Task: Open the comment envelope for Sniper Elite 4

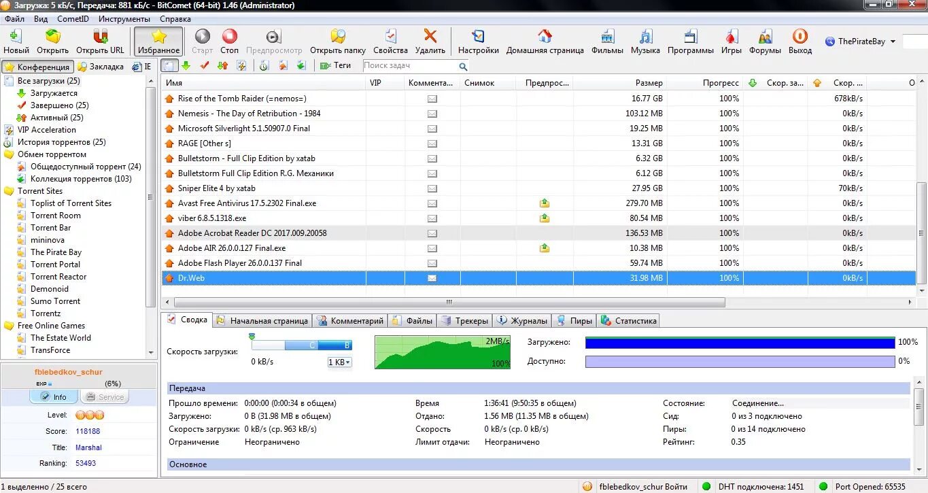Action: pos(432,188)
